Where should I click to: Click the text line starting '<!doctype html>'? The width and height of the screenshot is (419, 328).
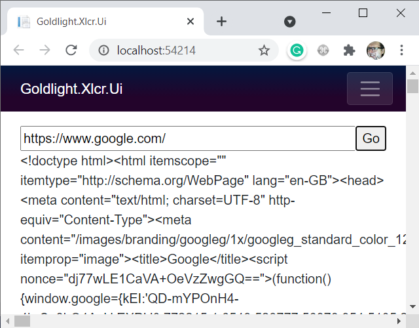tap(123, 161)
